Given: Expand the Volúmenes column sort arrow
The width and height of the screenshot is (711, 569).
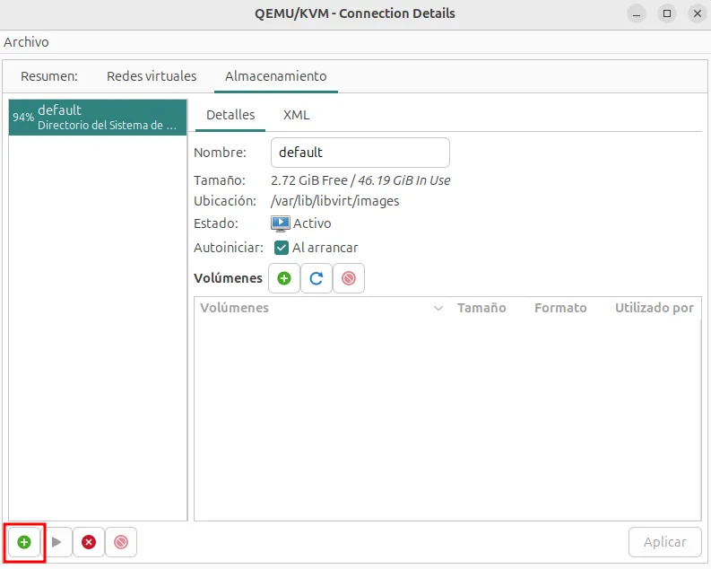Looking at the screenshot, I should pyautogui.click(x=438, y=308).
